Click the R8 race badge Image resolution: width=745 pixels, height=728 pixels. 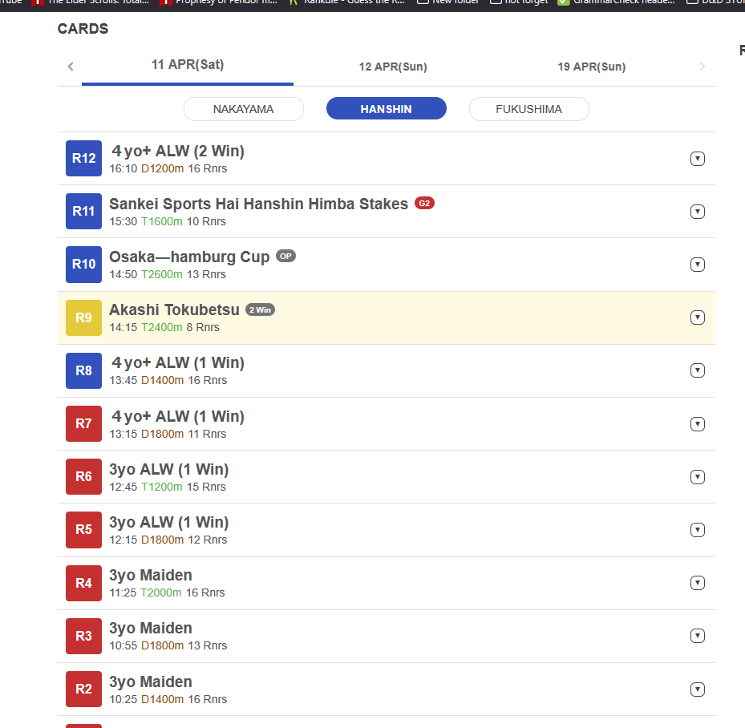(83, 370)
